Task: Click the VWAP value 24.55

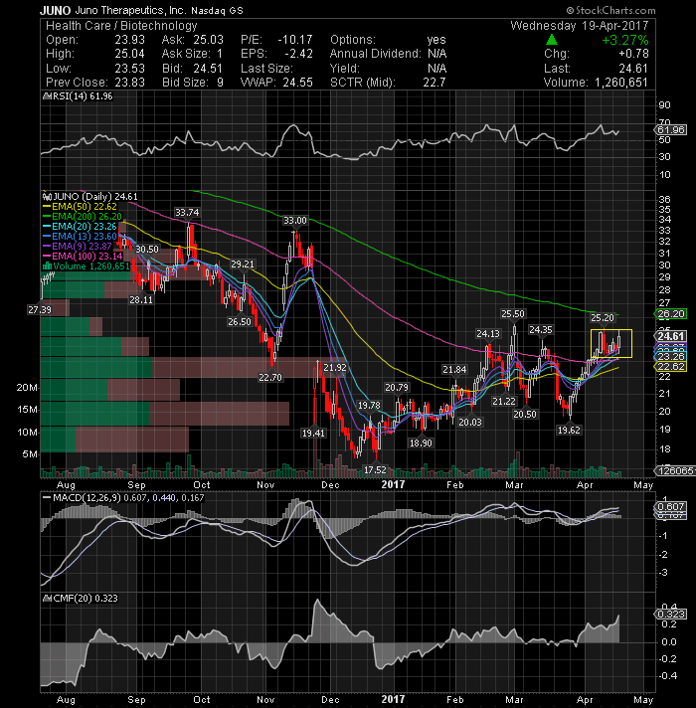Action: pyautogui.click(x=298, y=83)
